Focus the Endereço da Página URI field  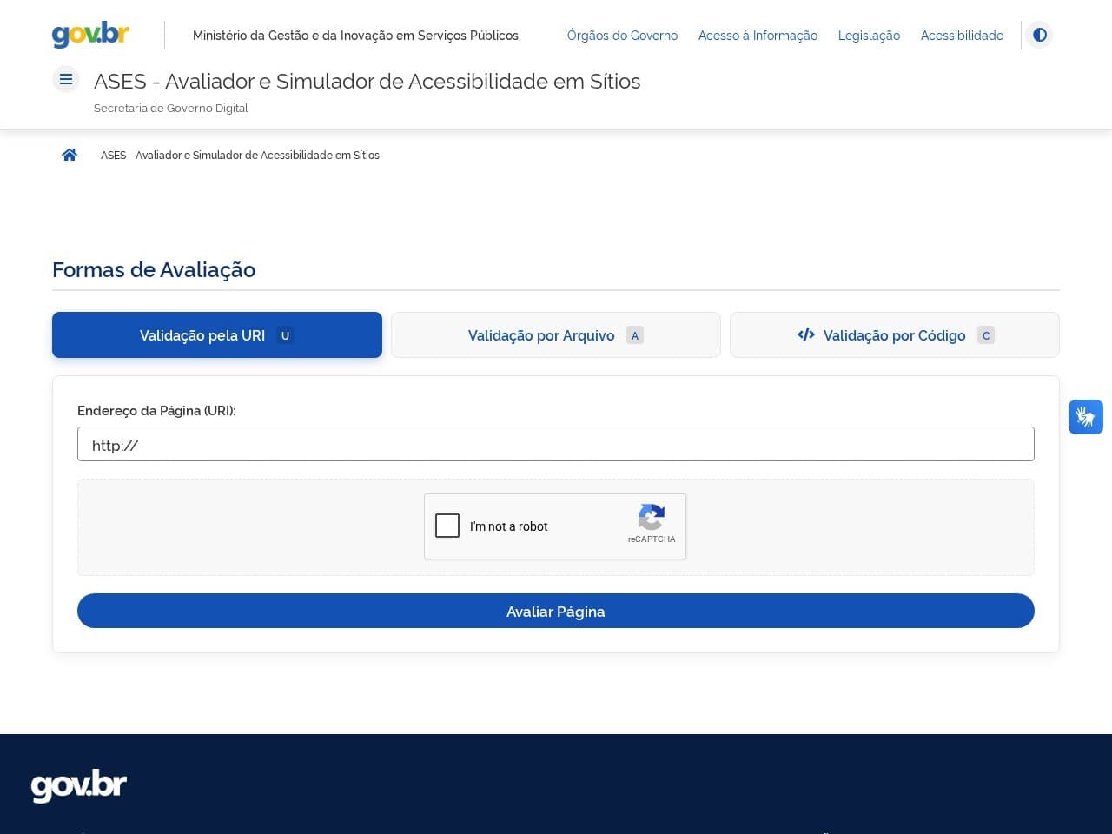pyautogui.click(x=556, y=444)
